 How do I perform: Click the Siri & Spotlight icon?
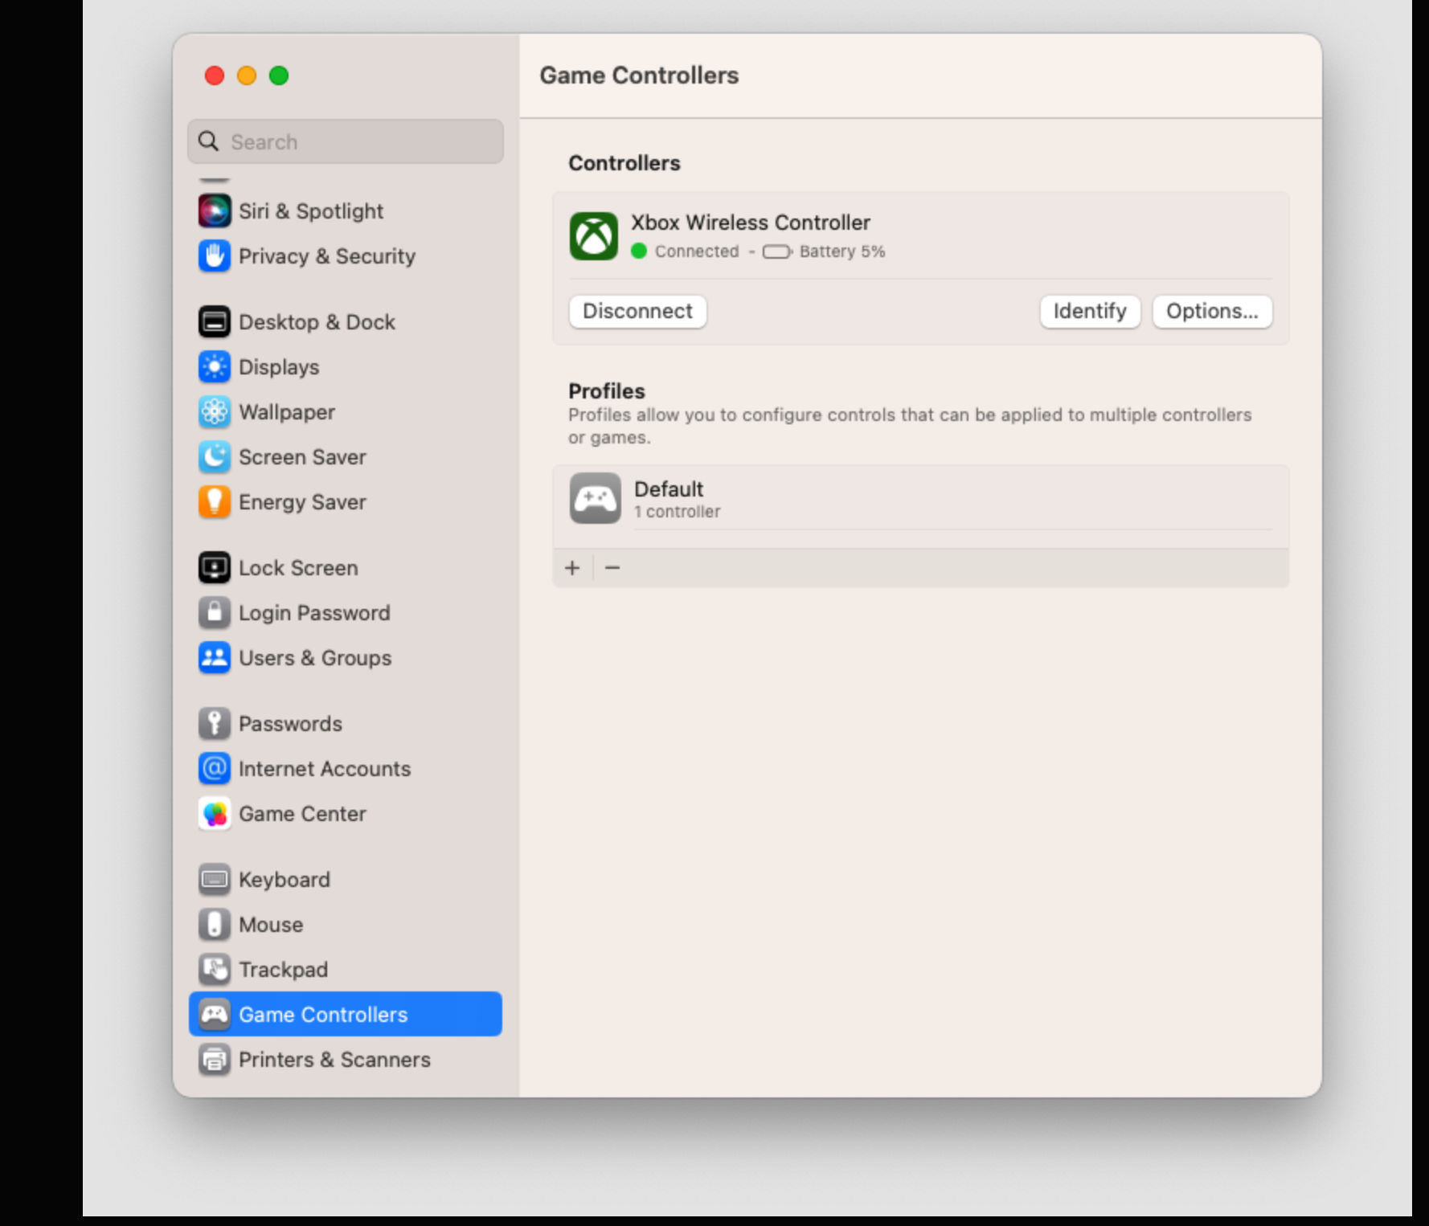click(x=215, y=211)
